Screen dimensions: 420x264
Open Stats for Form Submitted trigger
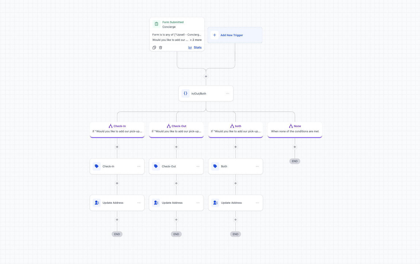[x=195, y=48]
